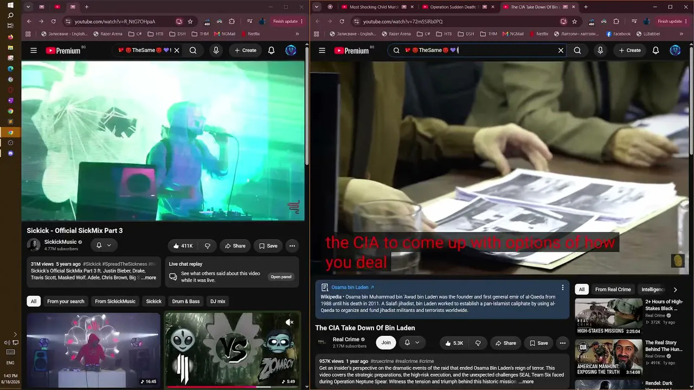Open tab search dropdown in left browser
The height and width of the screenshot is (390, 694).
pyautogui.click(x=29, y=7)
